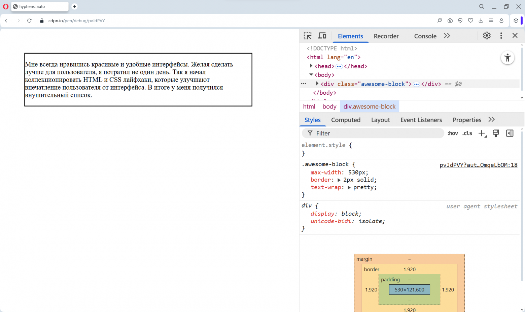The width and height of the screenshot is (525, 312).
Task: Activate the inspect element picker icon
Action: point(308,36)
